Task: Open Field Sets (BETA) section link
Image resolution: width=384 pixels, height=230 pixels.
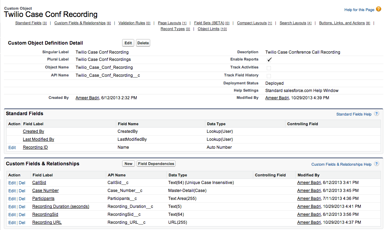Action: point(212,23)
